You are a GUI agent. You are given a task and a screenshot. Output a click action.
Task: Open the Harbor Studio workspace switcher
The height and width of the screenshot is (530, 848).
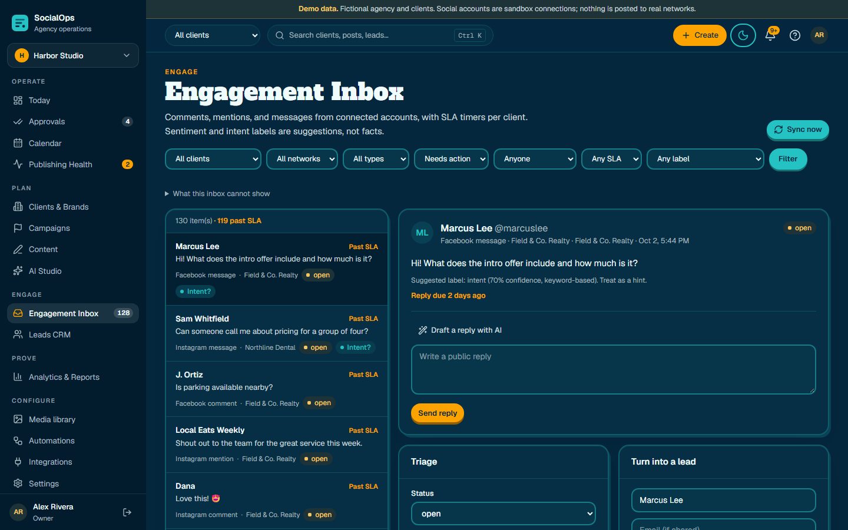point(73,55)
